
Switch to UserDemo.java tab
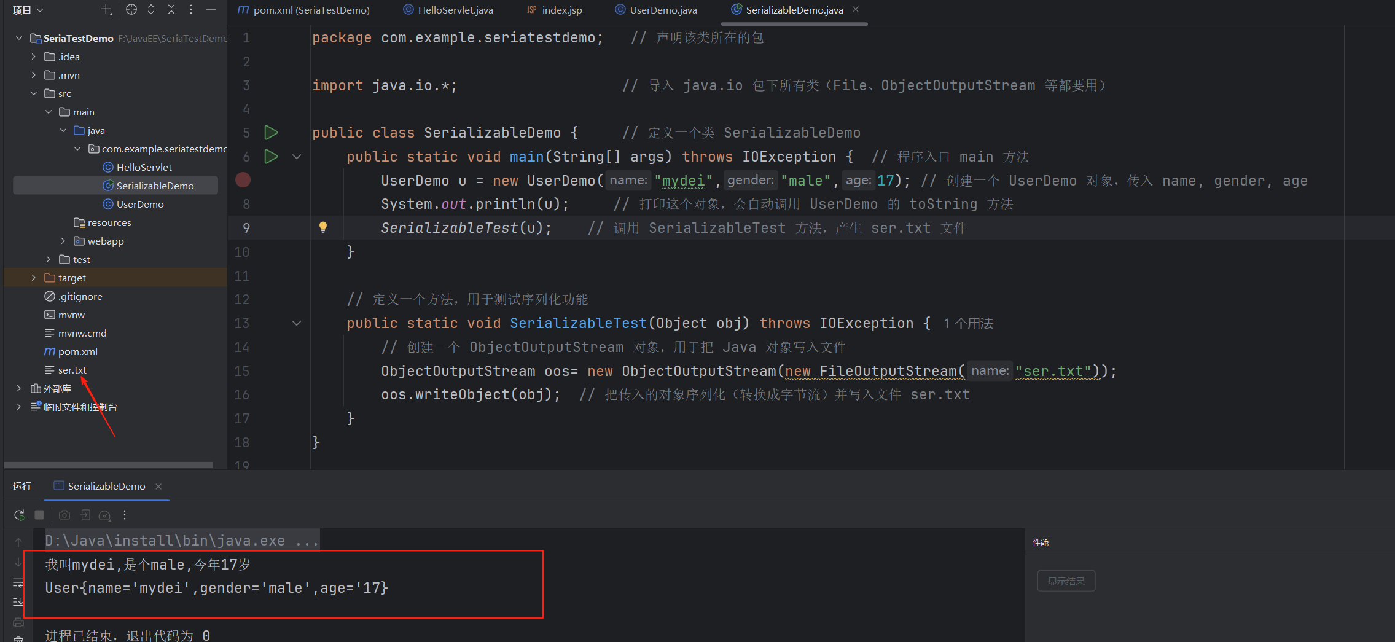(656, 10)
